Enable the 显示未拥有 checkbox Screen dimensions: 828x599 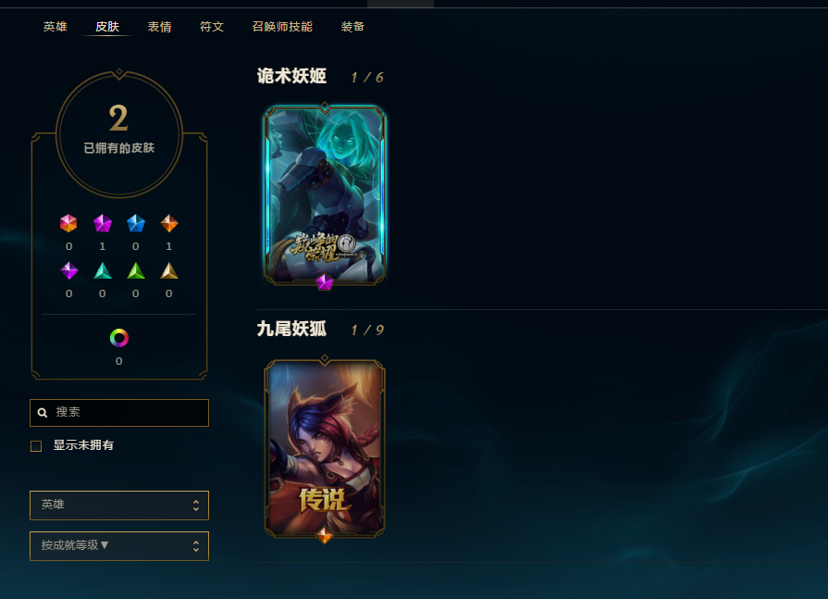pos(36,446)
